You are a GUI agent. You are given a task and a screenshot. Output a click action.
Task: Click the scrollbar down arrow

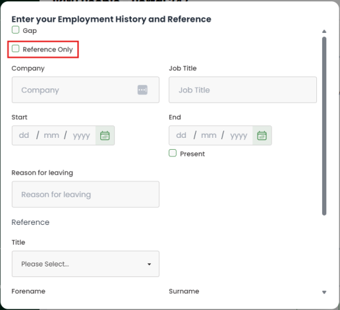(324, 292)
